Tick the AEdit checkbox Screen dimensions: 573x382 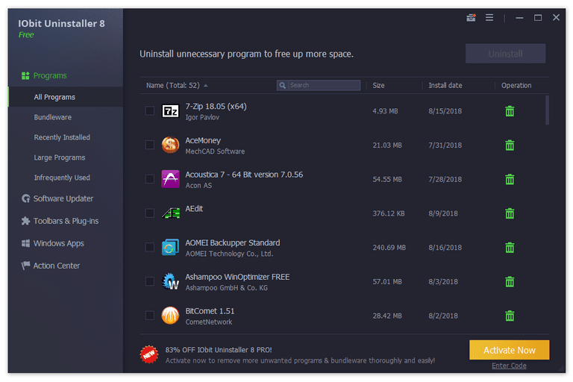(x=150, y=213)
